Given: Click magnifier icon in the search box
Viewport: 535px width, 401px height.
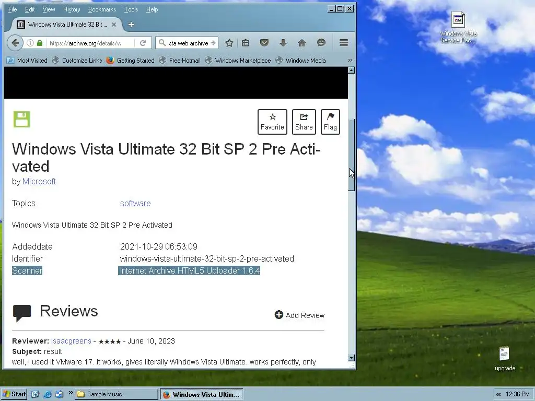Looking at the screenshot, I should coord(162,43).
